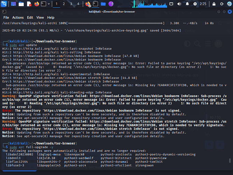The image size is (233, 175).
Task: Minimize the terminal window
Action: click(219, 12)
